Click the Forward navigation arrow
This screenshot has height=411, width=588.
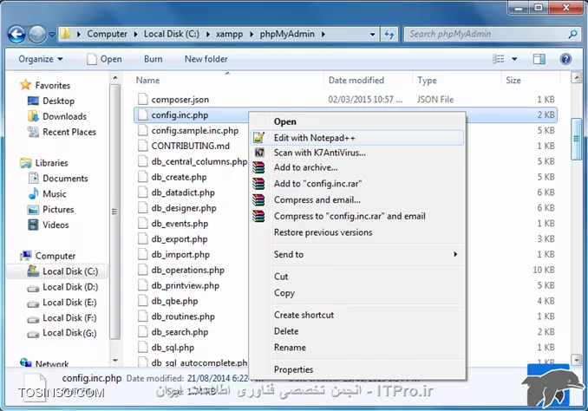37,35
